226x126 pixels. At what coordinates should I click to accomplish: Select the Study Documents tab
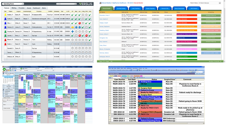pyautogui.click(x=180, y=8)
